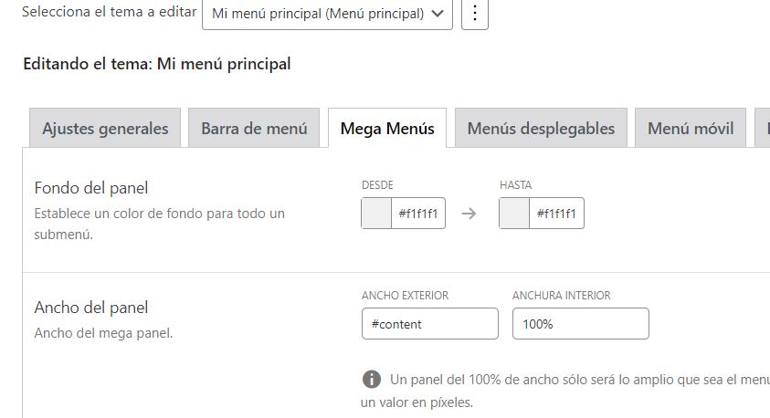Image resolution: width=770 pixels, height=418 pixels.
Task: Open the three-dot options menu beside theme selector
Action: pos(474,14)
